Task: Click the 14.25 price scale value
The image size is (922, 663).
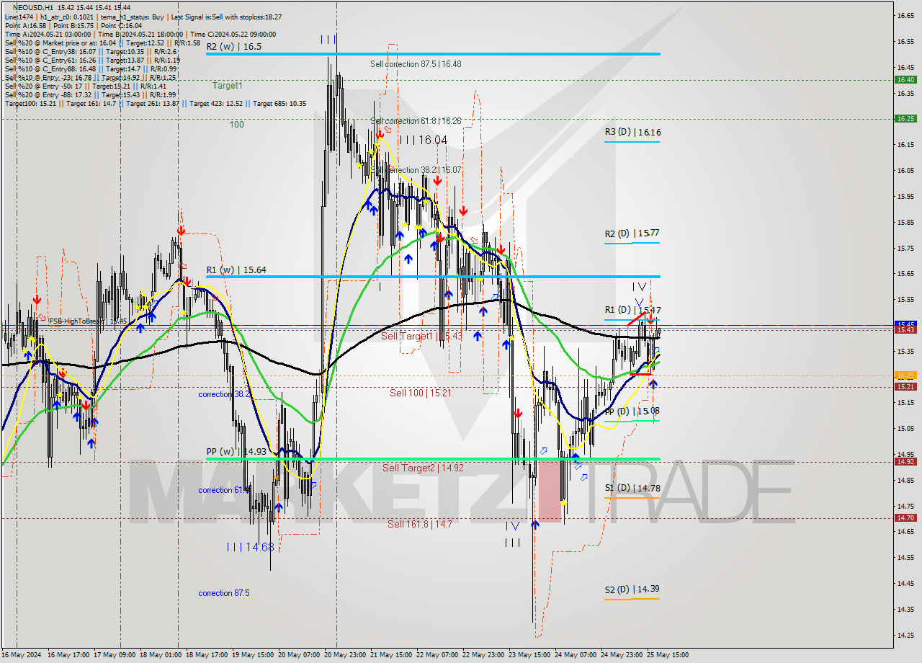Action: pyautogui.click(x=905, y=635)
